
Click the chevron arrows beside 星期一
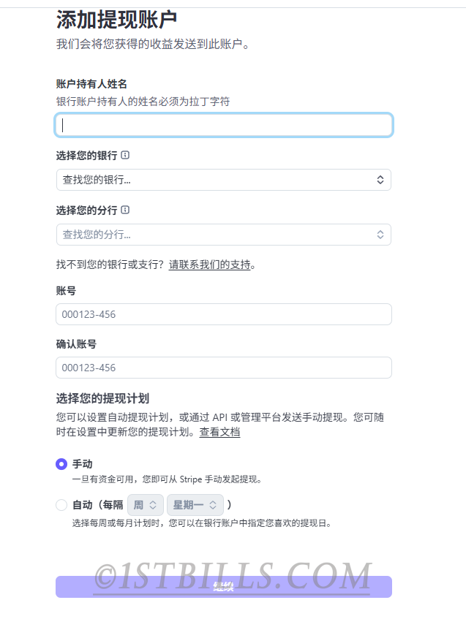click(x=213, y=505)
